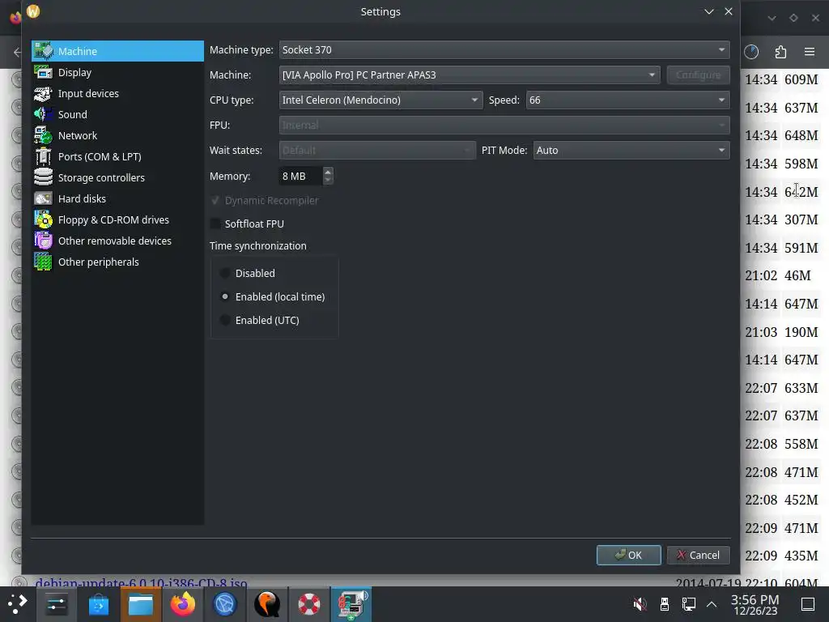The image size is (829, 622).
Task: Click the removable device tray icon
Action: [x=665, y=604]
